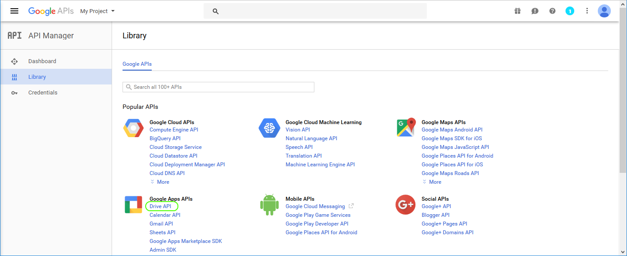Screen dimensions: 627x256
Task: Click the Google Cloud APIs hexagon icon
Action: coord(133,128)
